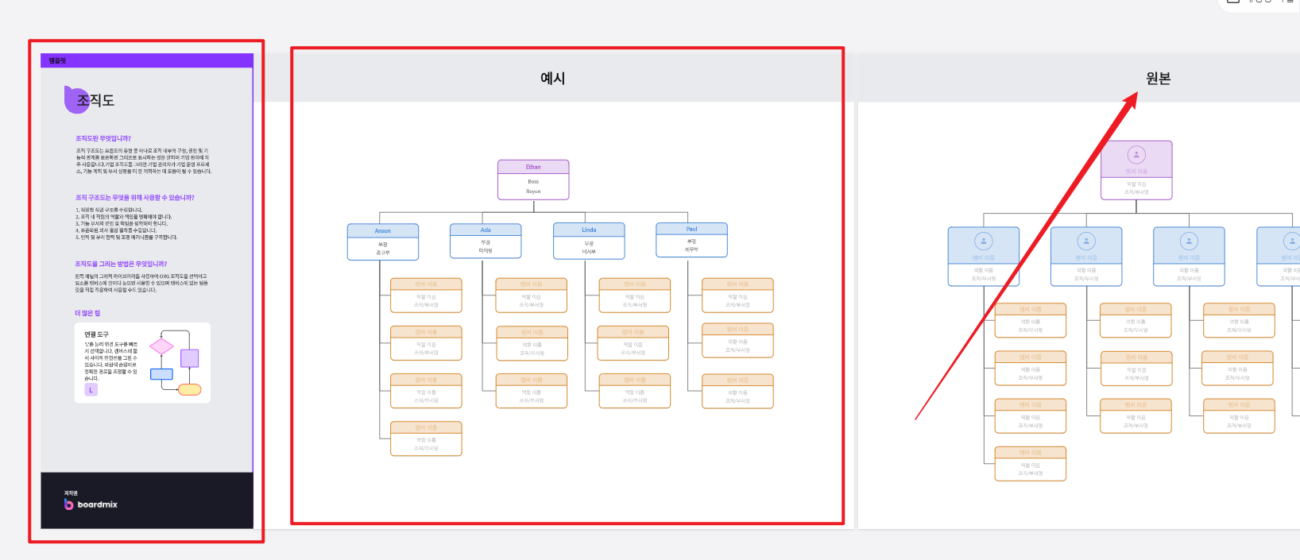Click the 더 많은 팁 heading

[87, 313]
